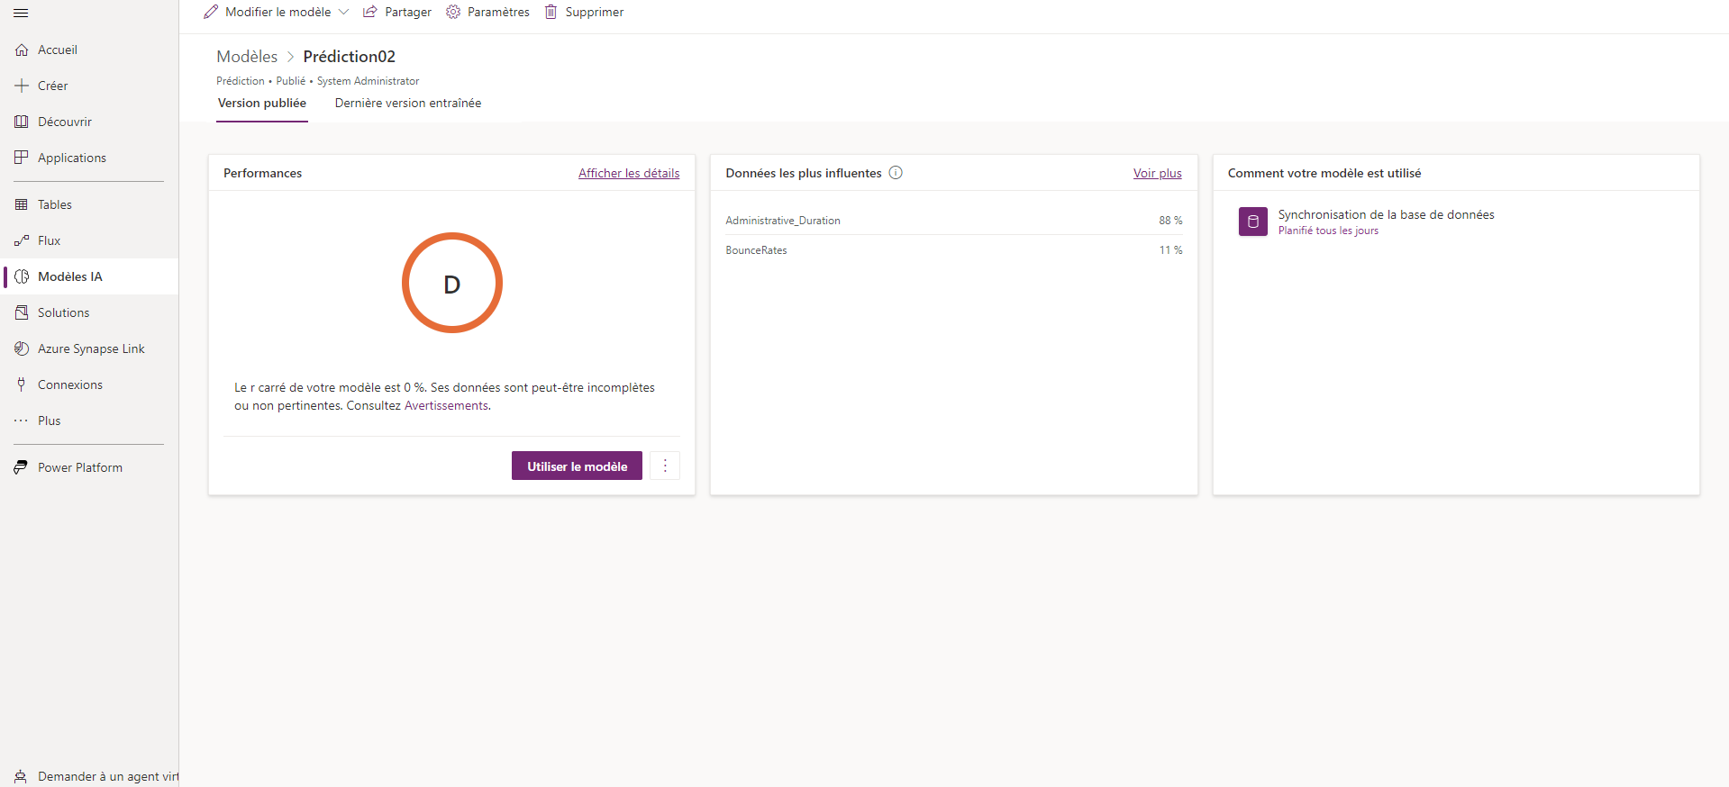
Task: Click the Créer plus icon
Action: (22, 86)
